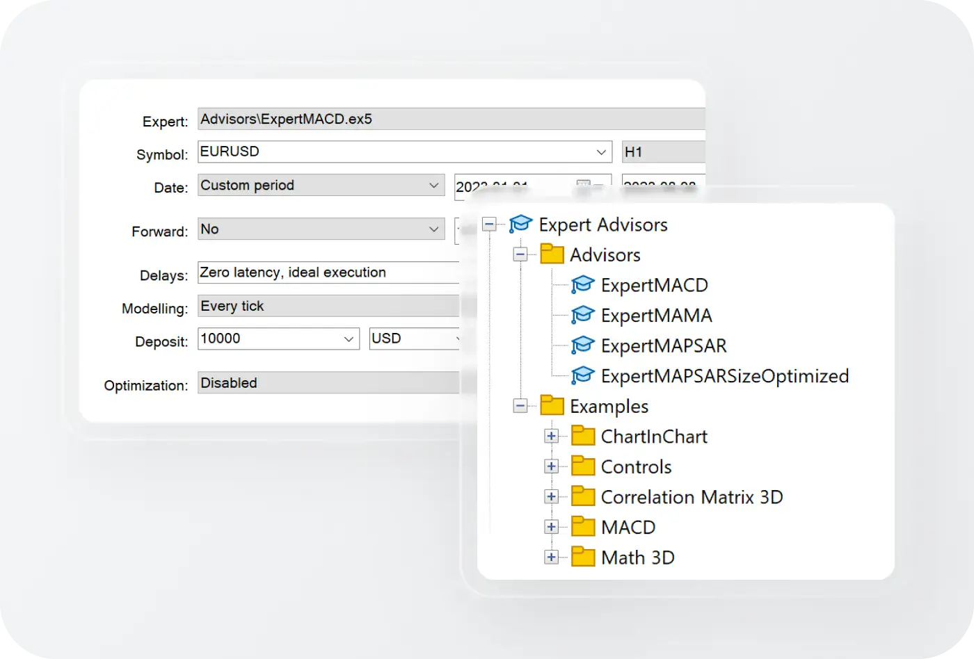Click the Expert Advisors root hat icon

520,224
